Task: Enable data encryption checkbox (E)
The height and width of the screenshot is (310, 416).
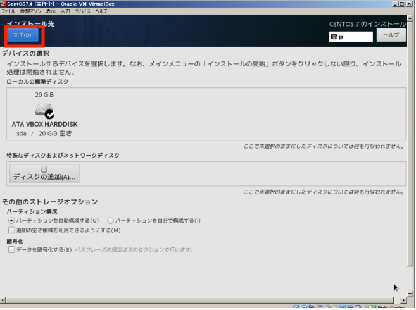Action: click(x=11, y=249)
